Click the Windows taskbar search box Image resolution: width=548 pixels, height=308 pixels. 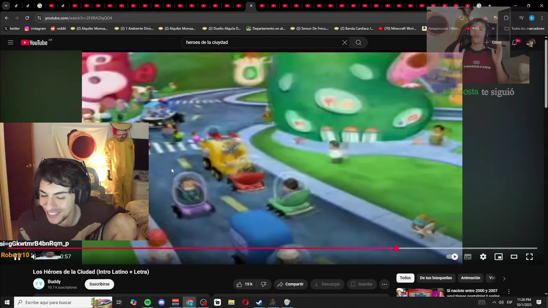coord(63,302)
